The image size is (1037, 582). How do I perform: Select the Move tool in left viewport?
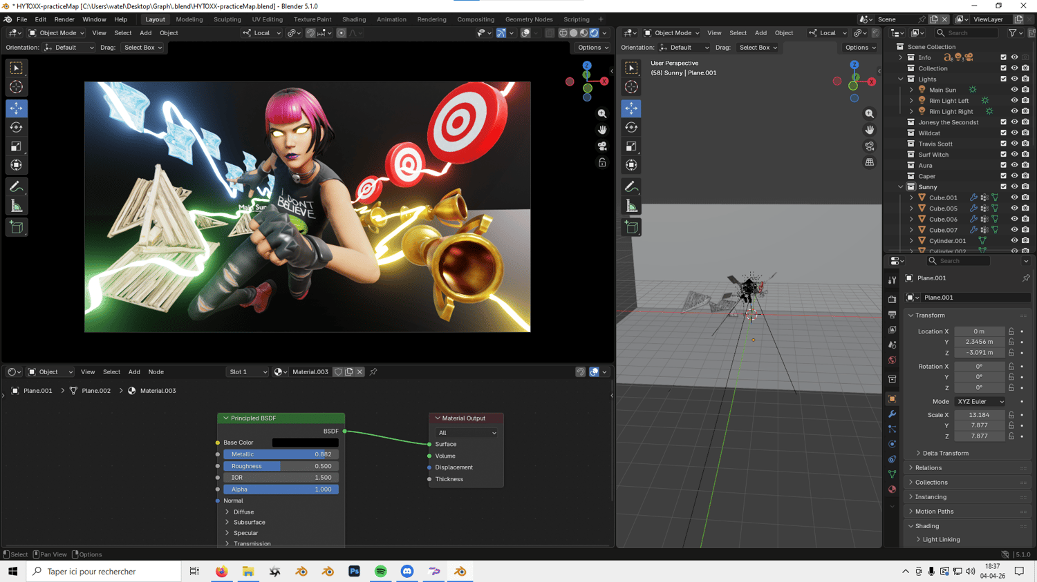(x=17, y=108)
